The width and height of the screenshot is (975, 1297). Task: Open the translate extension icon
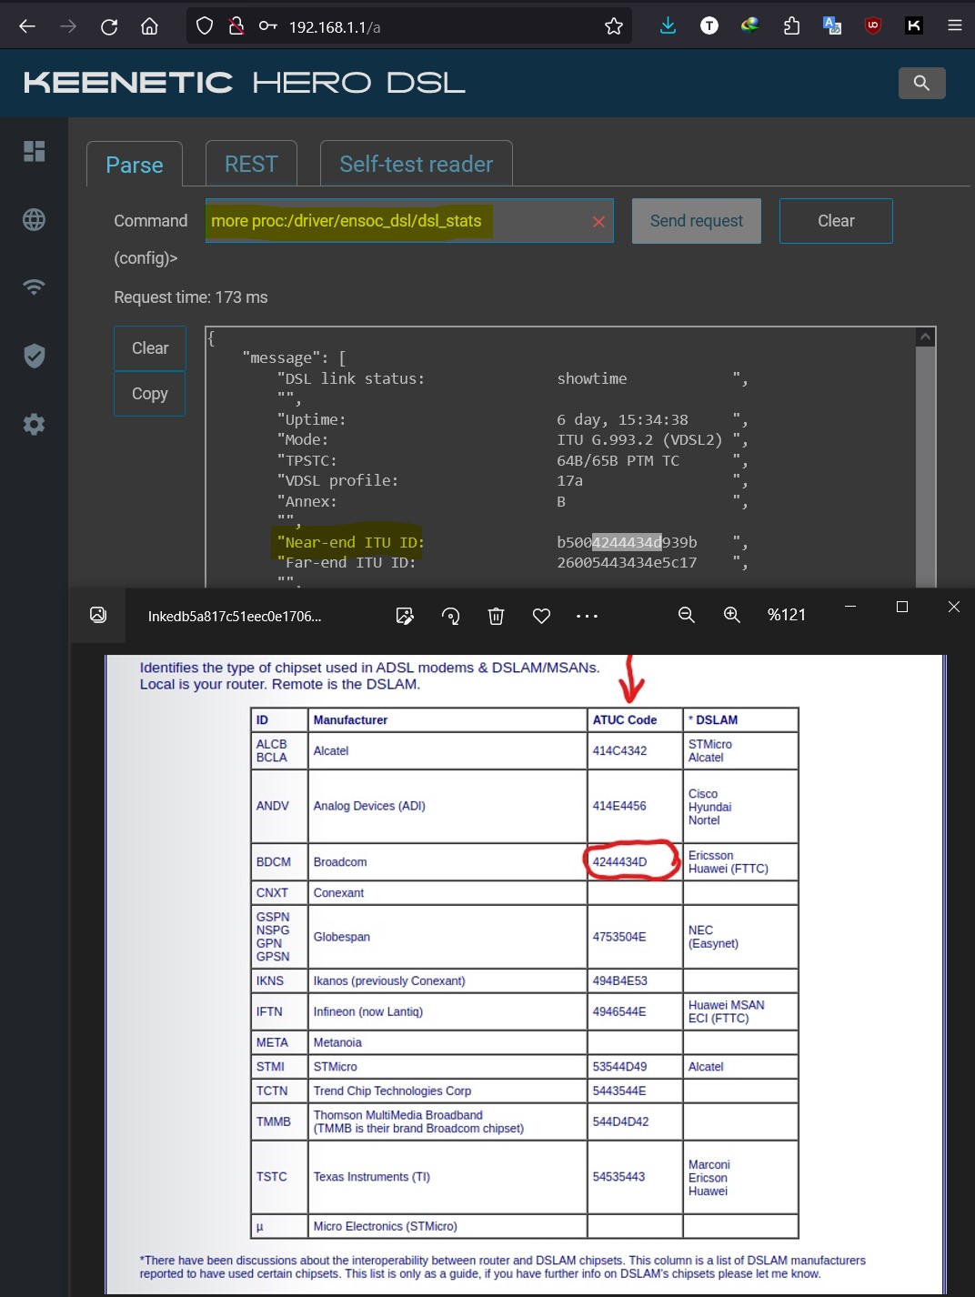pyautogui.click(x=832, y=26)
